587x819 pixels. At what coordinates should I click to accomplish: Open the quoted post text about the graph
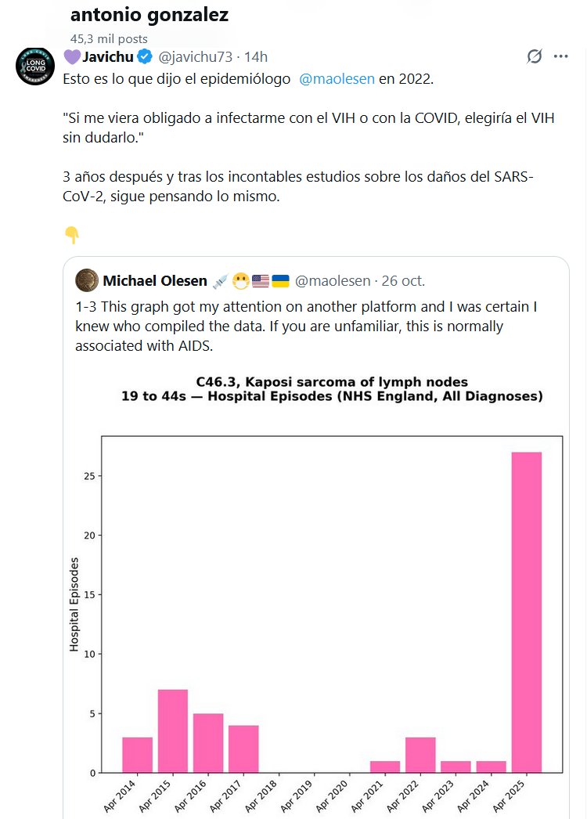point(313,326)
